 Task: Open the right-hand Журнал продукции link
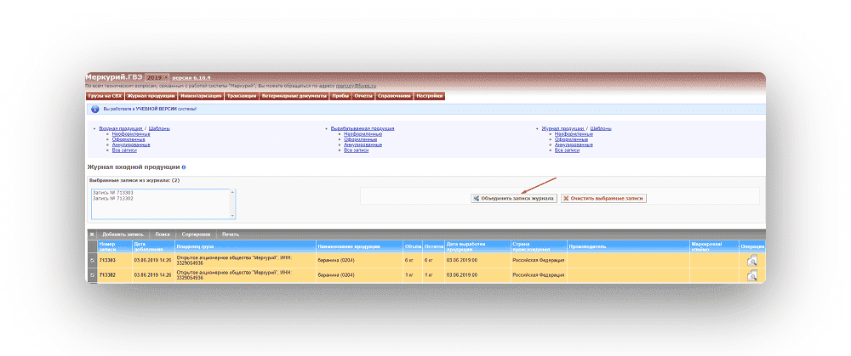563,129
